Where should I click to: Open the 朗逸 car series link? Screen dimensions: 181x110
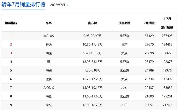click(49, 53)
